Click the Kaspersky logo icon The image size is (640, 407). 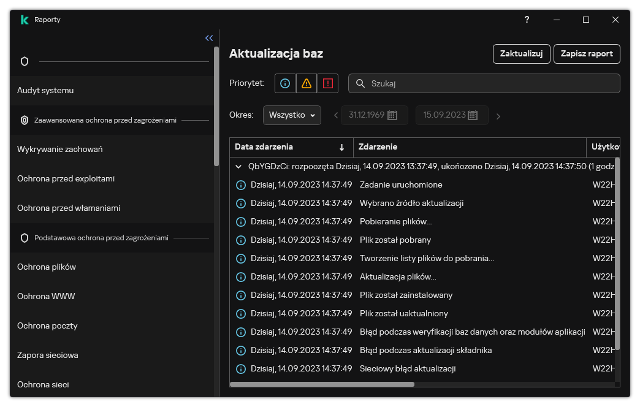click(x=25, y=20)
